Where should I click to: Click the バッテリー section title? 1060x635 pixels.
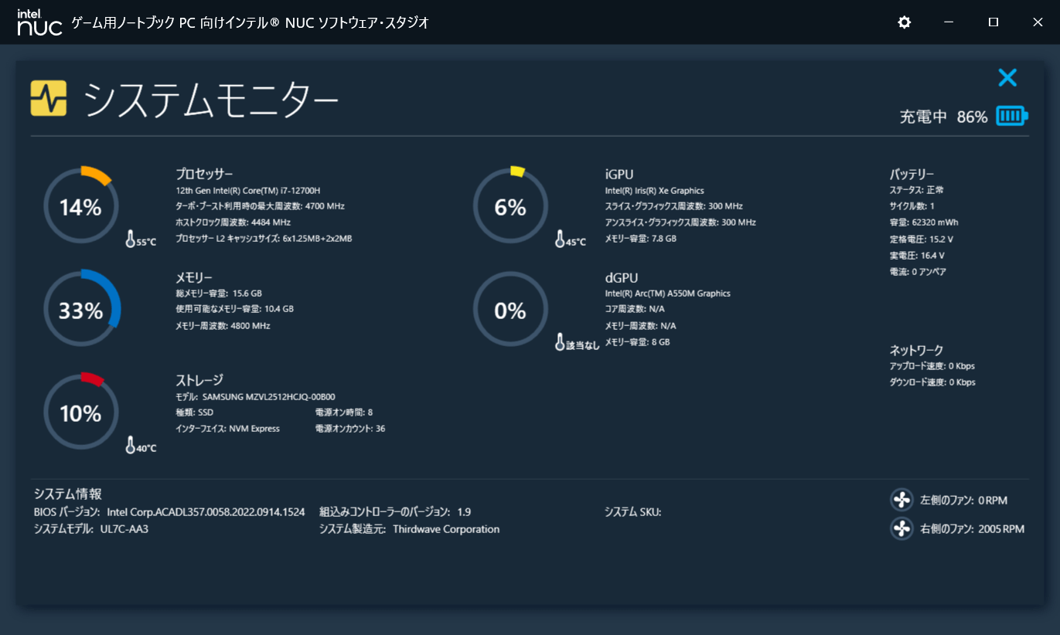tap(912, 174)
